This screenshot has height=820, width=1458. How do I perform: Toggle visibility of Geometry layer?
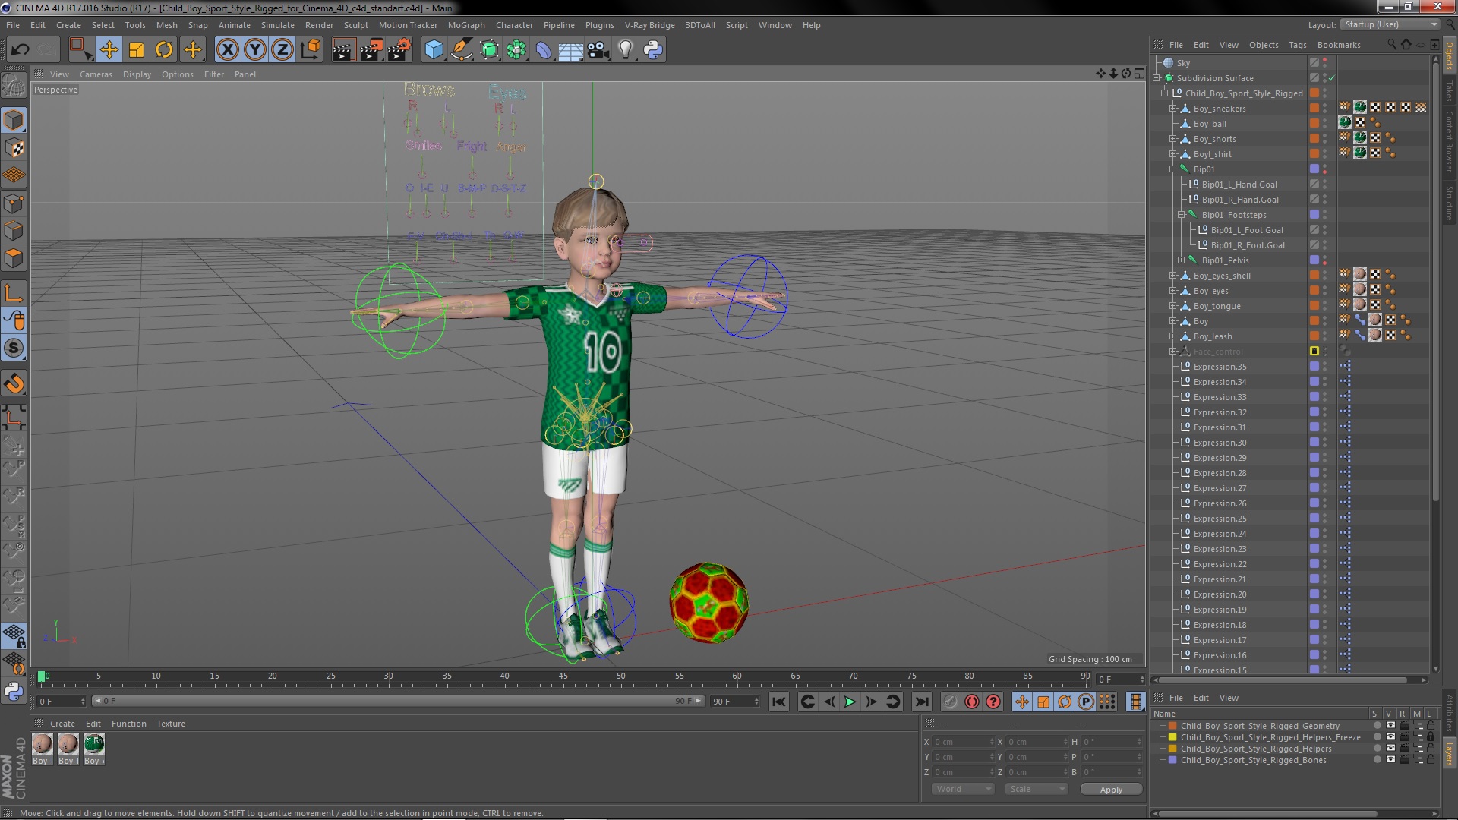(x=1390, y=726)
